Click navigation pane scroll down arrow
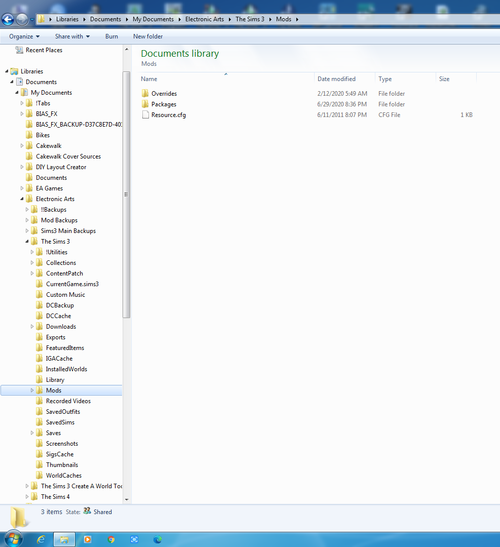500x547 pixels. pyautogui.click(x=127, y=500)
